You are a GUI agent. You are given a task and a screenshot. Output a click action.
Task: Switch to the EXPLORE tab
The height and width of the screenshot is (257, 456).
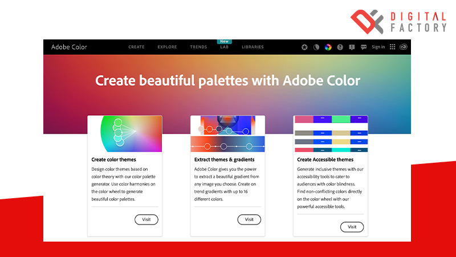pos(167,47)
